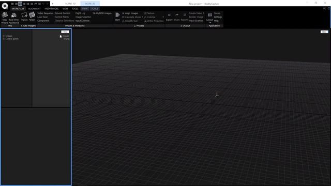
Task: Open Help in the Application group
Action: point(216,21)
